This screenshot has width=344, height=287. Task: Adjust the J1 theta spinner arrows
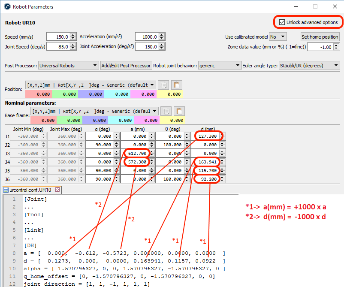click(x=187, y=136)
